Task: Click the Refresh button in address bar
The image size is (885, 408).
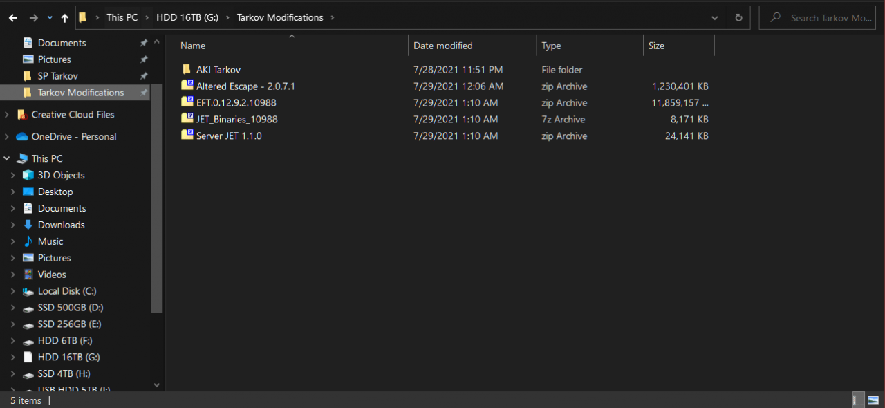Action: pyautogui.click(x=738, y=18)
